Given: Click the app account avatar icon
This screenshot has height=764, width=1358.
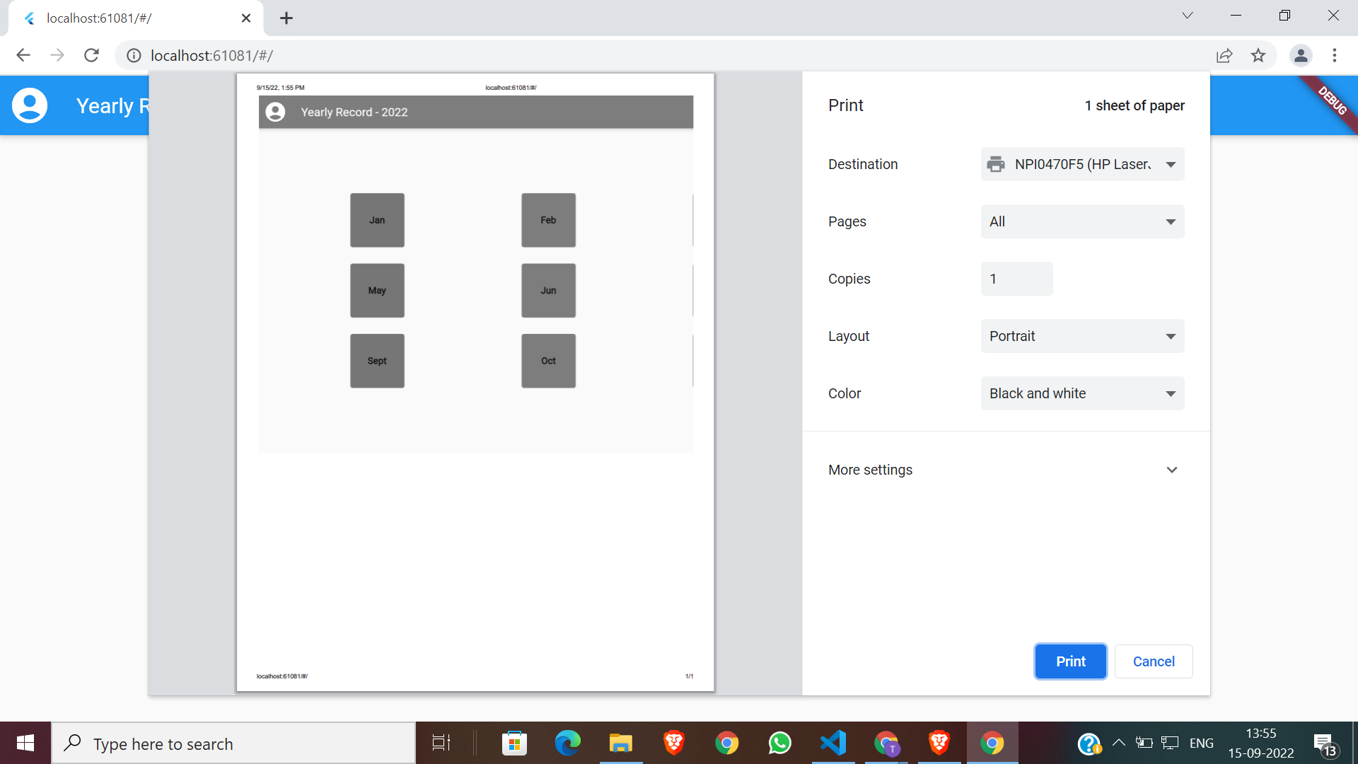Looking at the screenshot, I should [30, 105].
